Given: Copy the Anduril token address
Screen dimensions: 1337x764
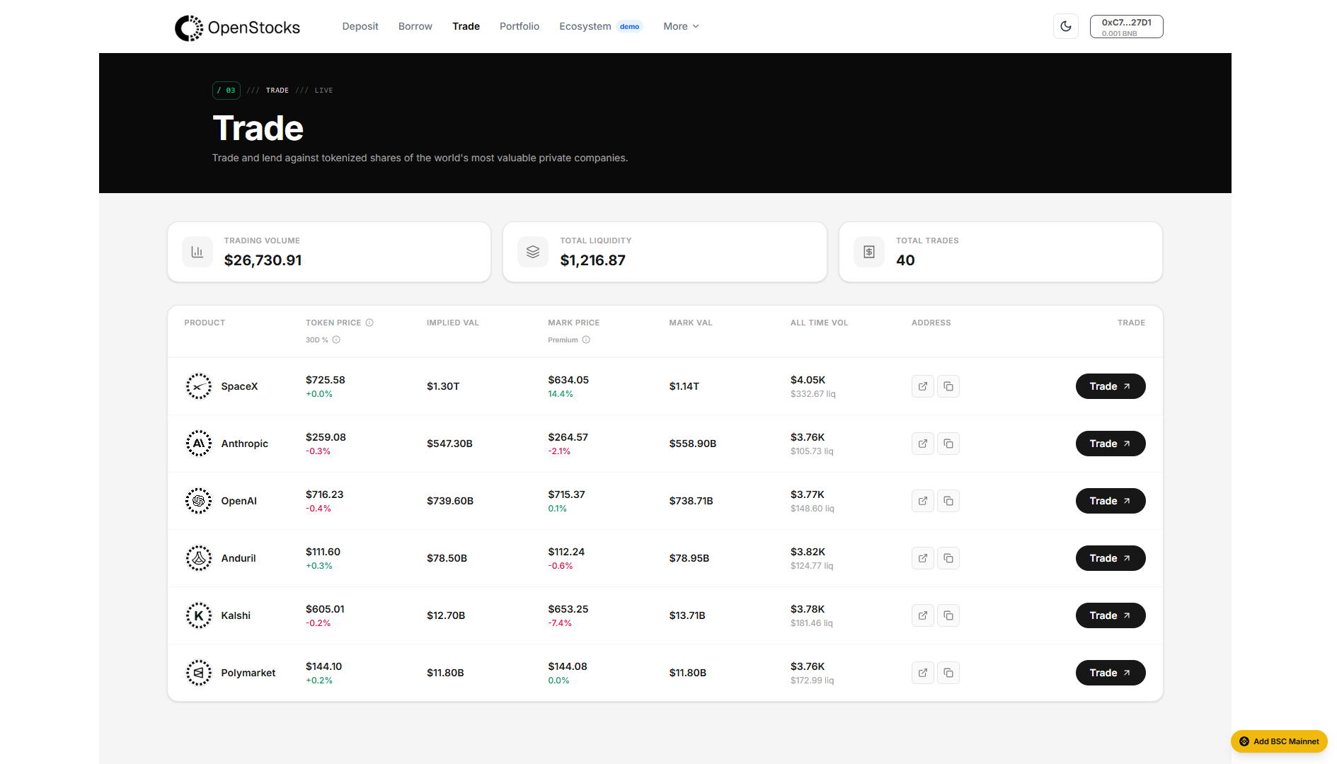Looking at the screenshot, I should pos(948,558).
